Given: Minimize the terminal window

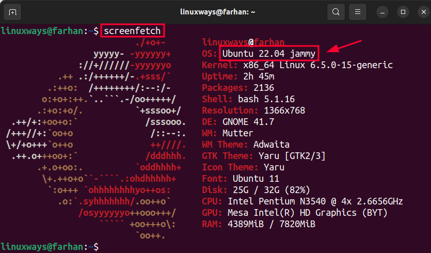Looking at the screenshot, I should [382, 12].
